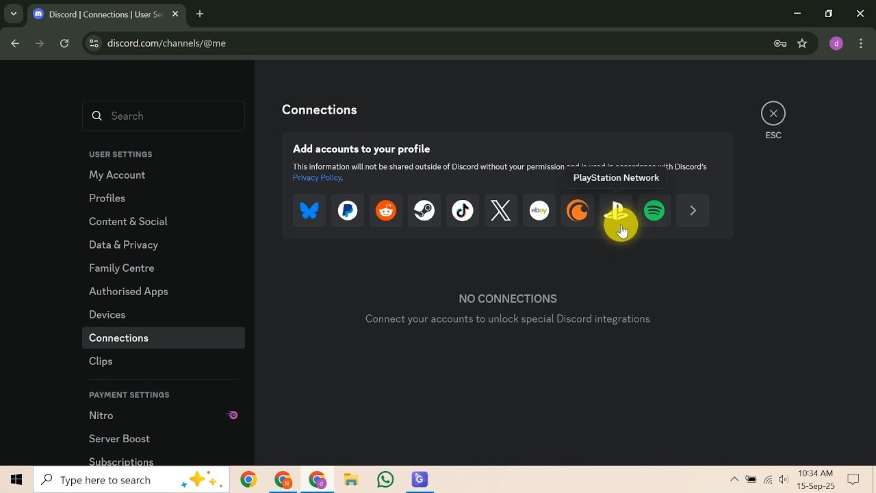Image resolution: width=876 pixels, height=493 pixels.
Task: Open My Account settings
Action: pyautogui.click(x=164, y=175)
